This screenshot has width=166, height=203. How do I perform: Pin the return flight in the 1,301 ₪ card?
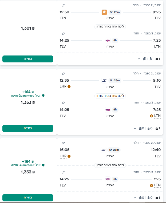click(63, 34)
